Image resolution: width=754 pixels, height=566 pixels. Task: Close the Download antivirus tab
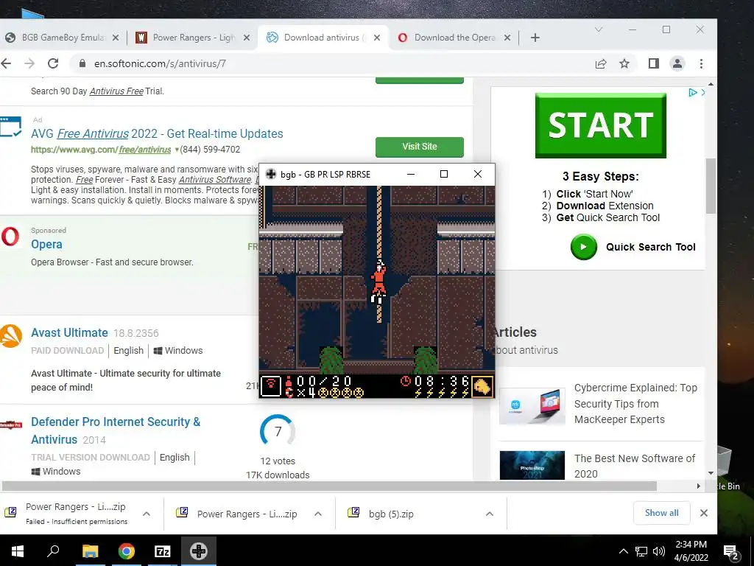(377, 38)
